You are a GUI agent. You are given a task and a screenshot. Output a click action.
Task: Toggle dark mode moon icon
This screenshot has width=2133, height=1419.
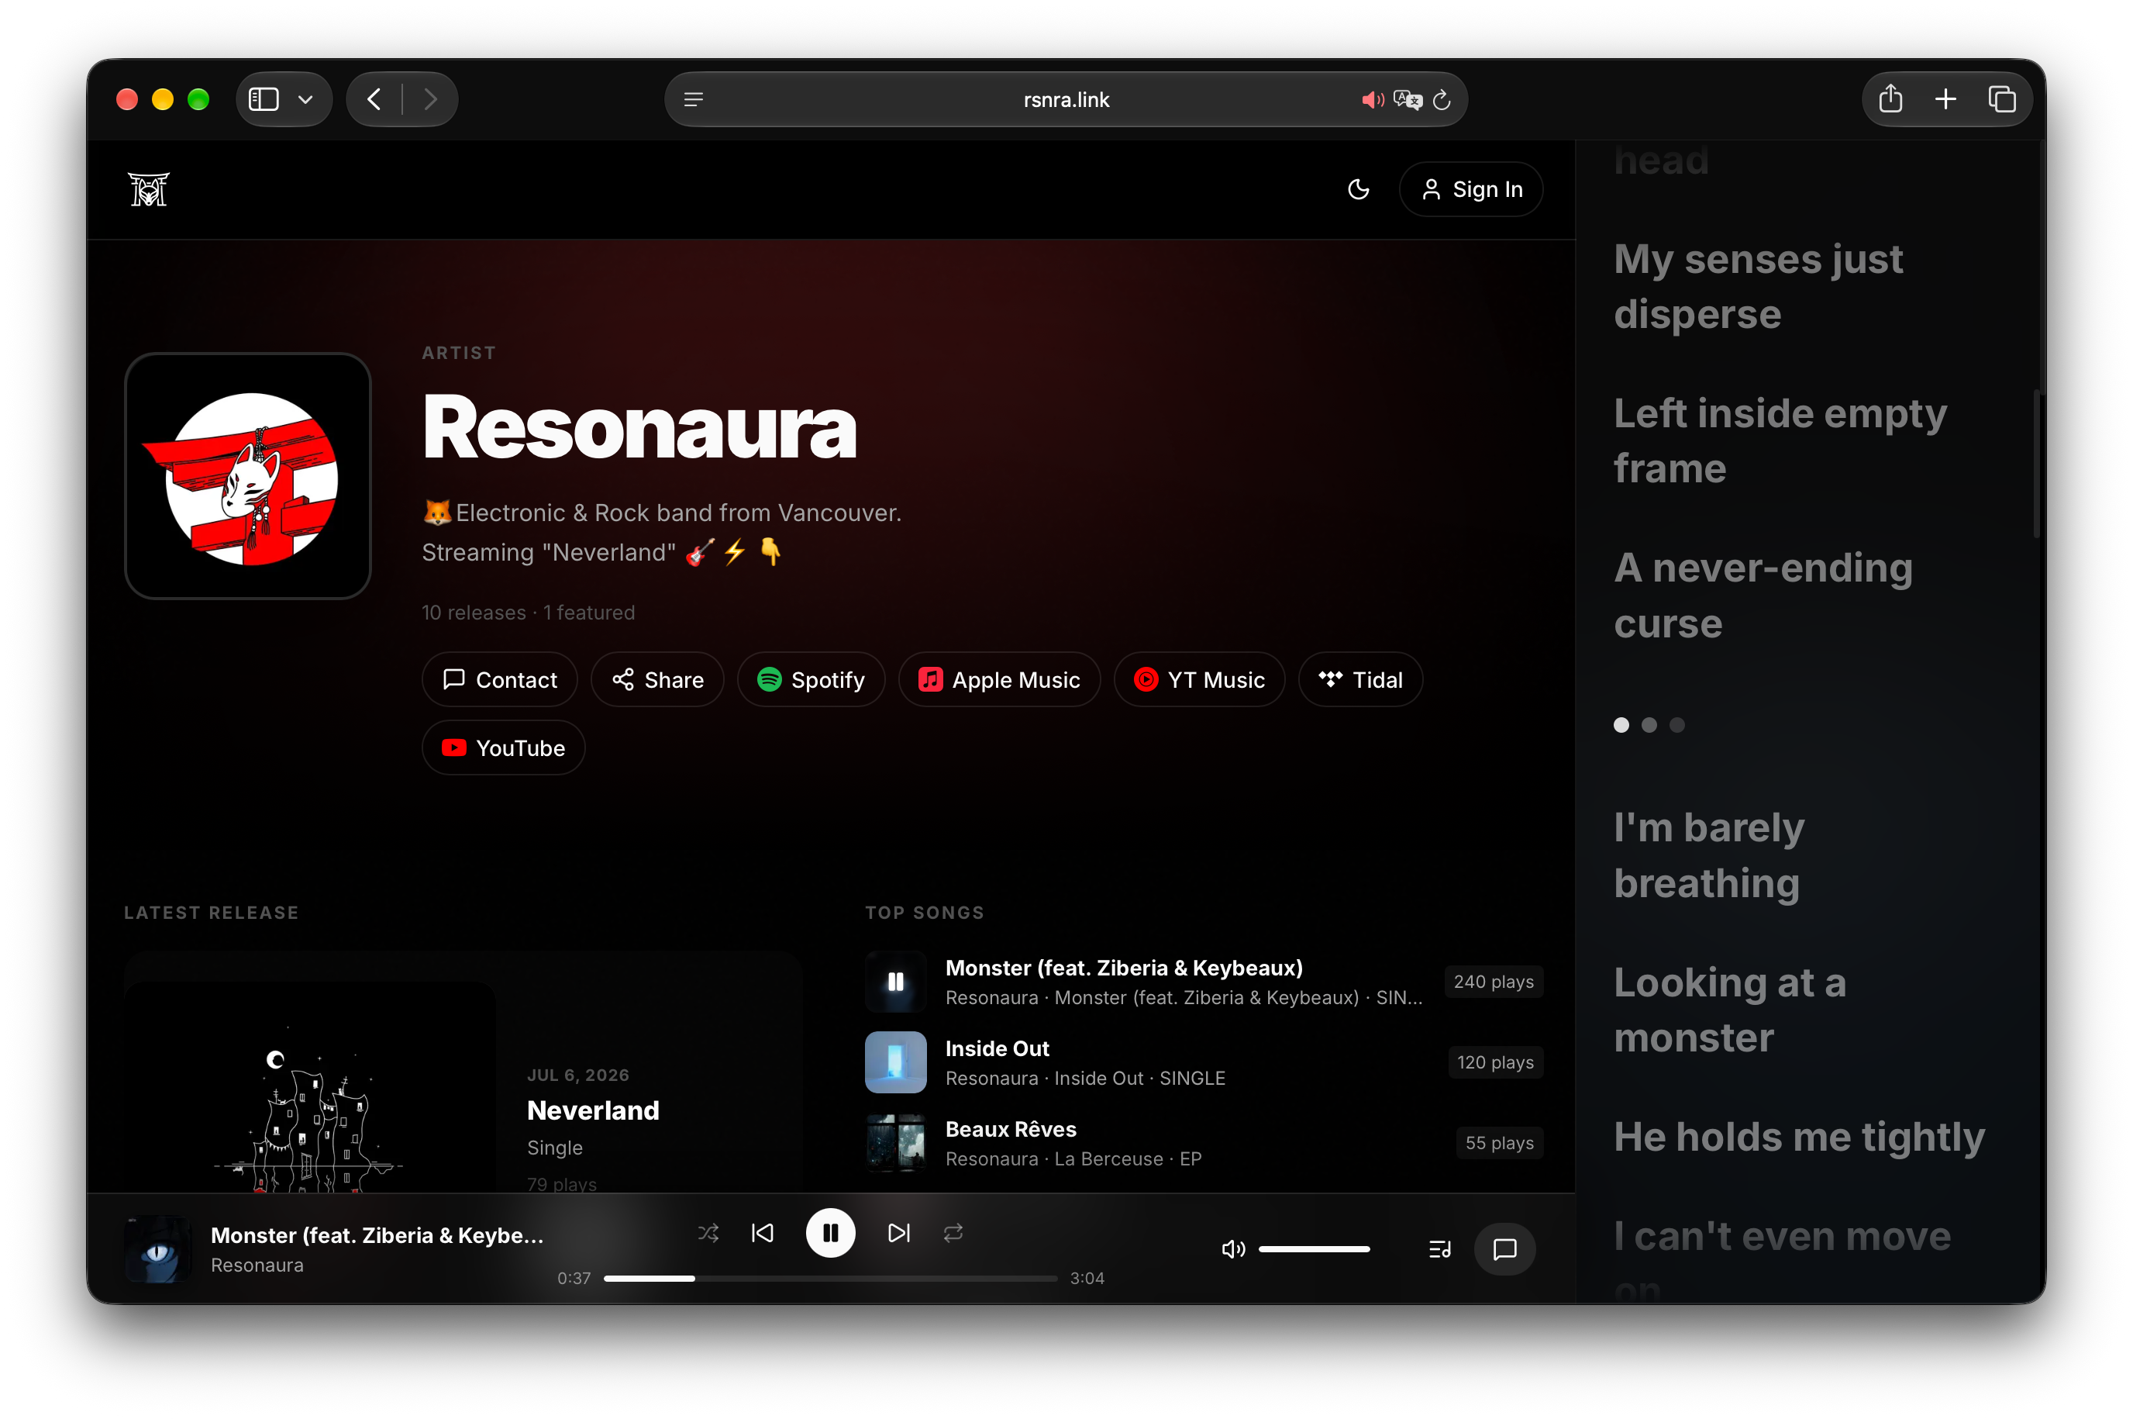tap(1358, 189)
